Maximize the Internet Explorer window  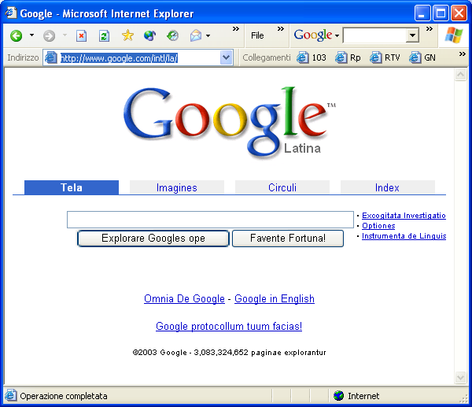pos(441,13)
